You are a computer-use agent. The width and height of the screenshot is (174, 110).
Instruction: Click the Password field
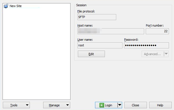click(146, 45)
